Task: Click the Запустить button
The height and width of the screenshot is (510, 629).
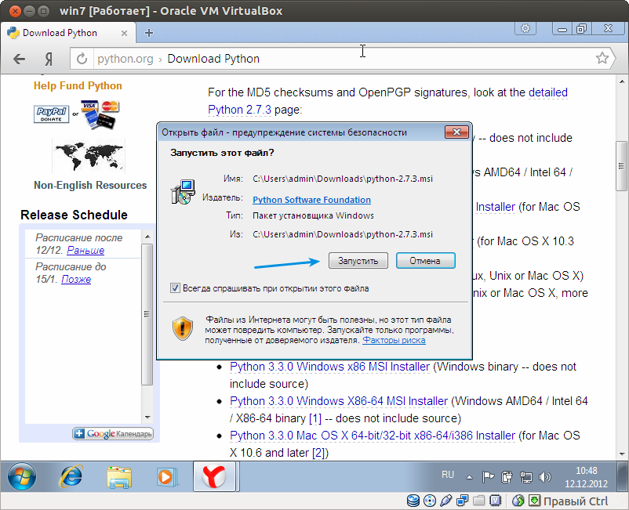Action: pyautogui.click(x=358, y=261)
